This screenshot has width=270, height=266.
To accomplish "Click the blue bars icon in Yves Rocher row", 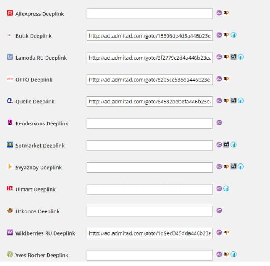I will (234, 254).
